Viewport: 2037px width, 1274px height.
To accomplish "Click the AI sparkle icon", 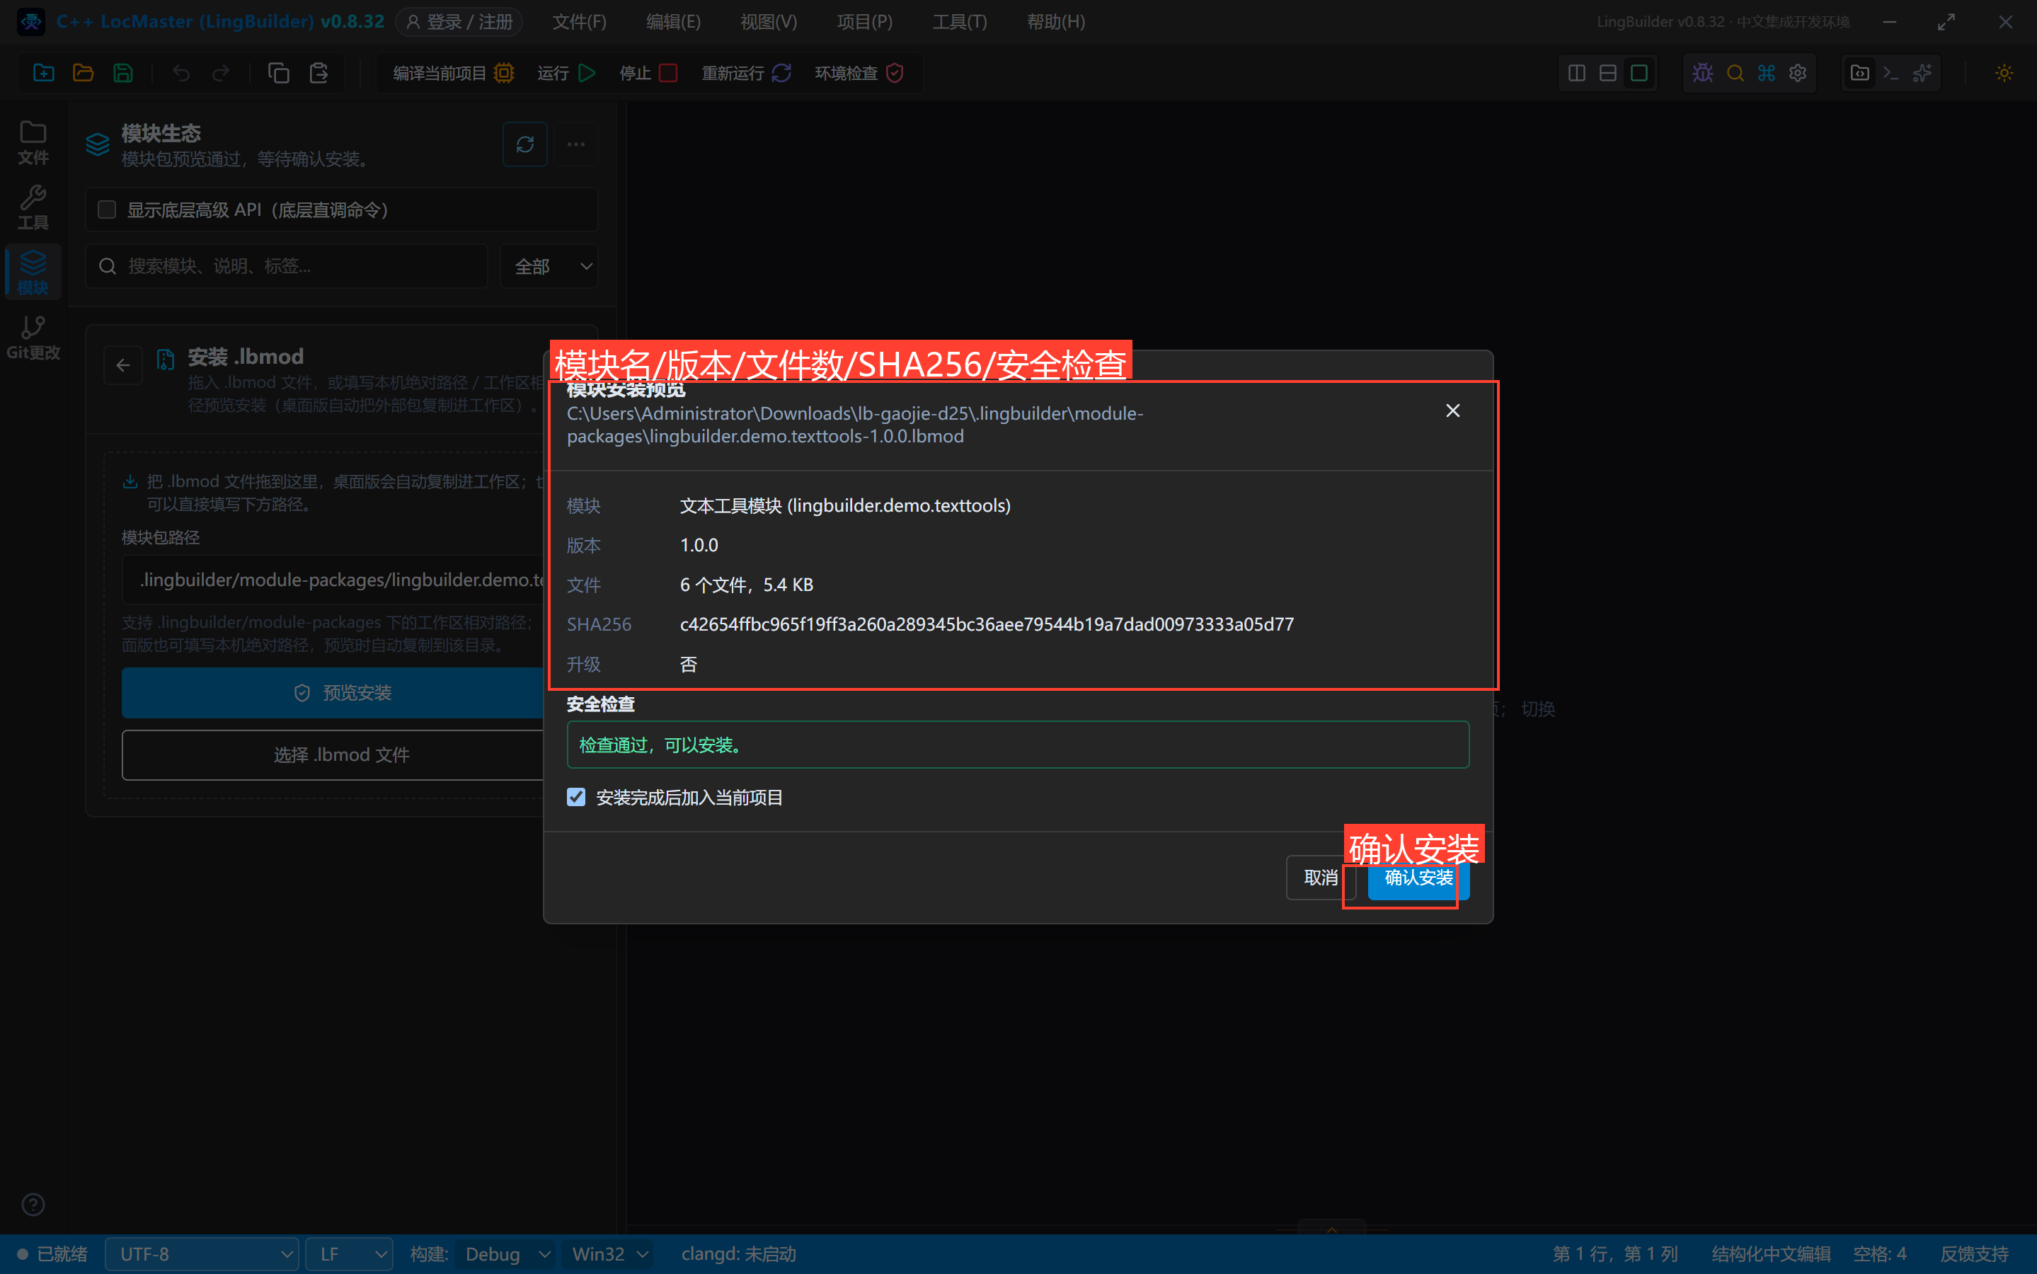I will (x=1922, y=74).
